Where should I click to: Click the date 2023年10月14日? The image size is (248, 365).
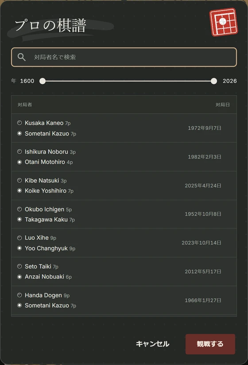pos(201,243)
